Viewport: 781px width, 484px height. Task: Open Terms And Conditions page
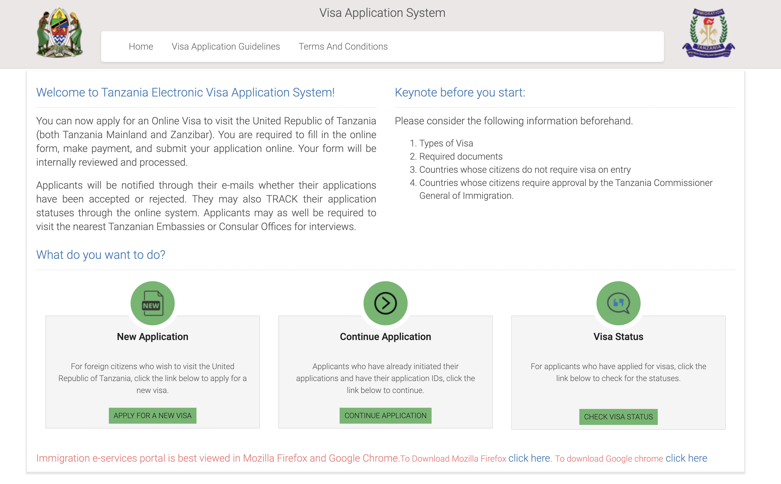(x=343, y=47)
